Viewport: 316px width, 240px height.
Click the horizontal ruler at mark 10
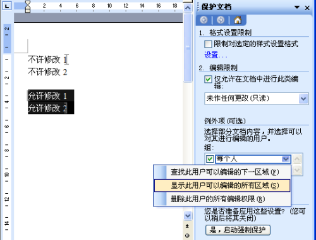click(x=109, y=6)
